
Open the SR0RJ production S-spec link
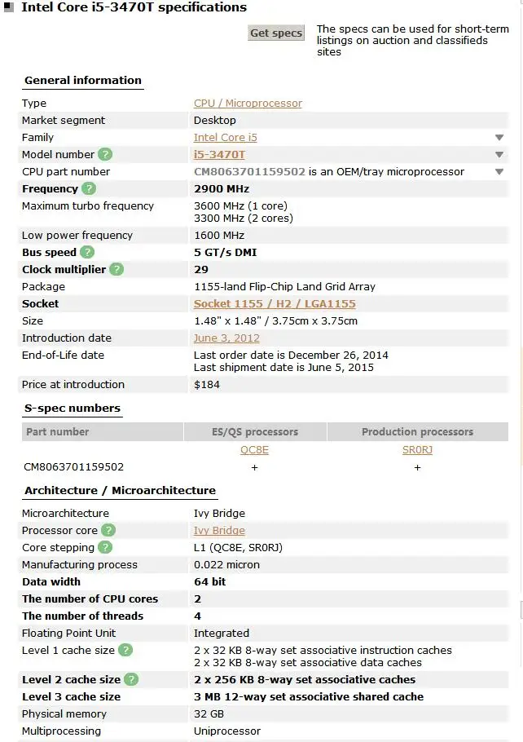point(417,449)
